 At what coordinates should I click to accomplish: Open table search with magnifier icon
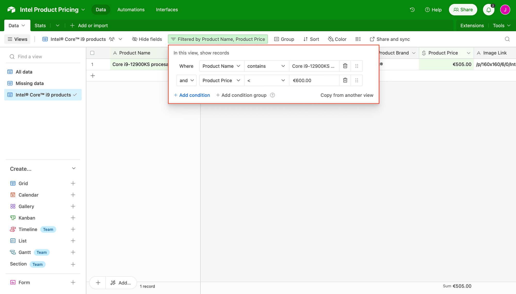[x=507, y=39]
